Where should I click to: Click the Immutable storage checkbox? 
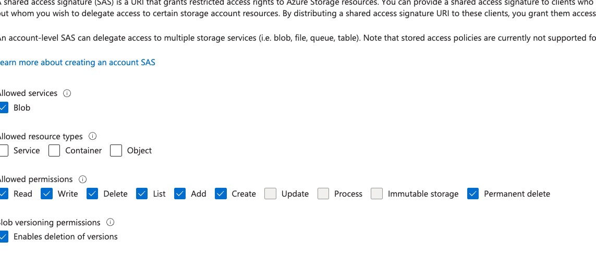click(x=376, y=194)
